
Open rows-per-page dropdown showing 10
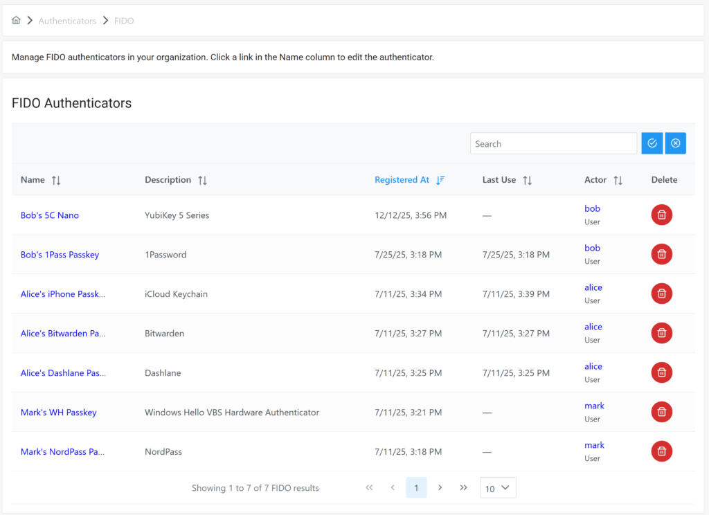click(497, 488)
